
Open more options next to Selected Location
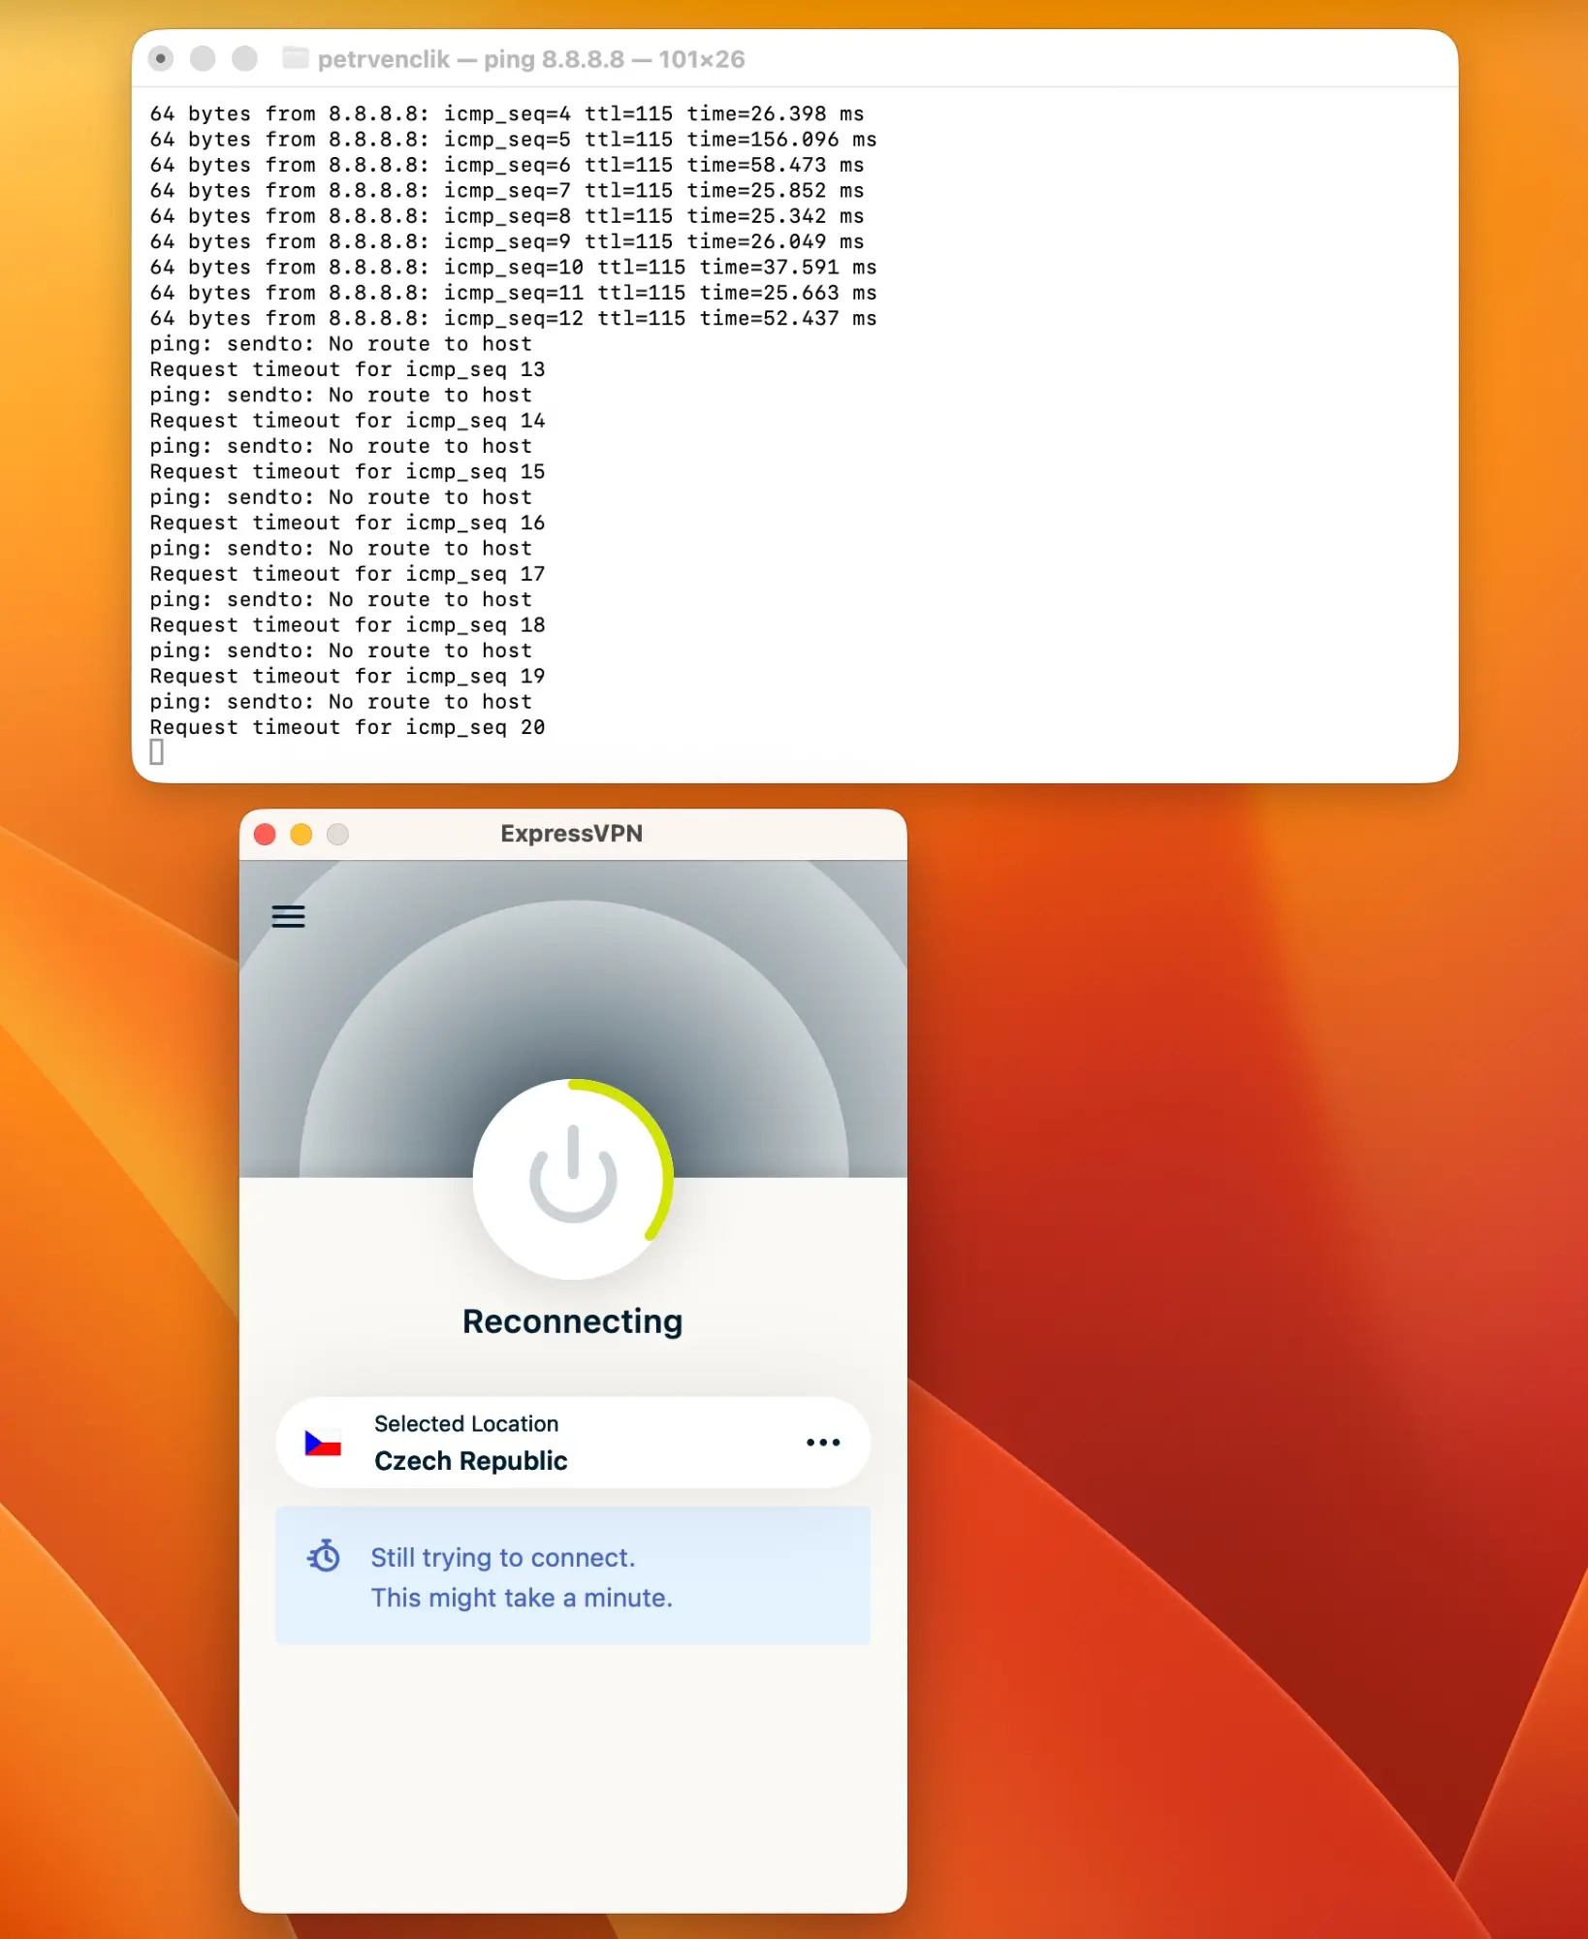pos(823,1443)
